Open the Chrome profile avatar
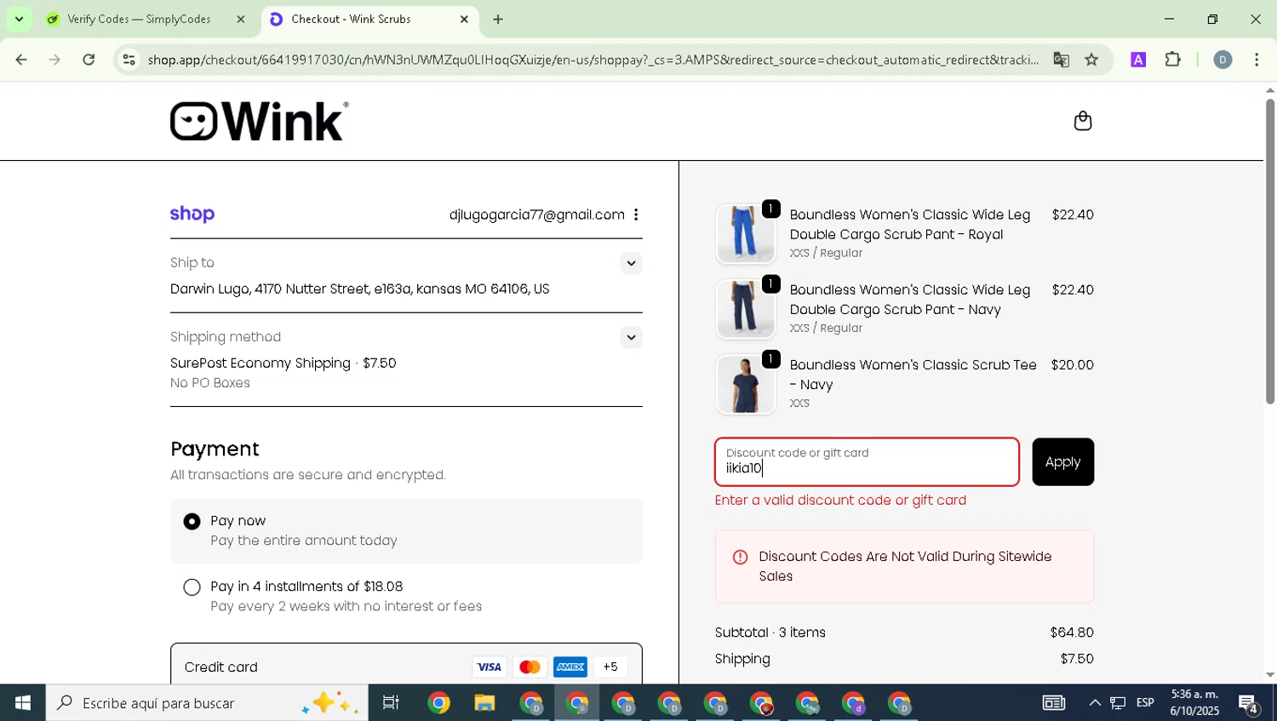The image size is (1277, 721). [x=1223, y=60]
